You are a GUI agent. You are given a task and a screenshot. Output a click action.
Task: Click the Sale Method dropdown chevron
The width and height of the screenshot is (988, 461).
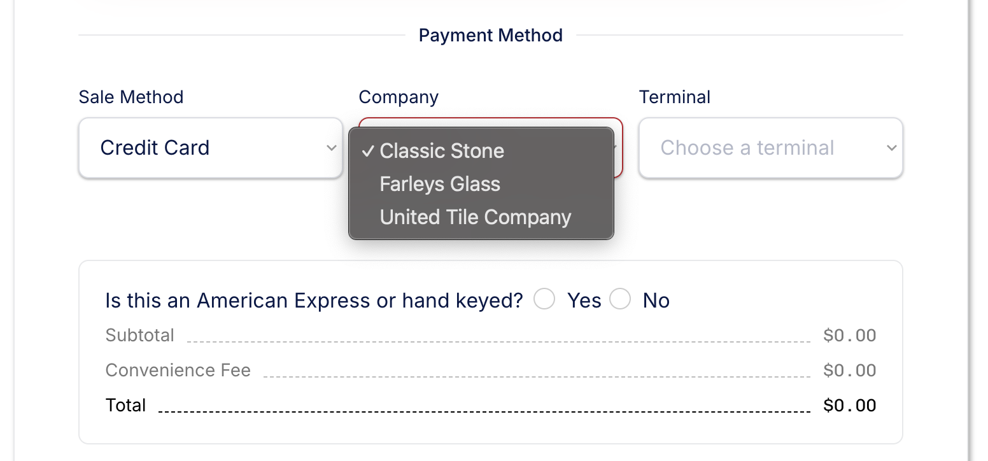[330, 147]
